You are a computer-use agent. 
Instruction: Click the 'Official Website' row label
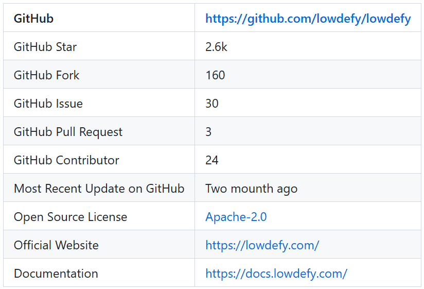pos(56,245)
